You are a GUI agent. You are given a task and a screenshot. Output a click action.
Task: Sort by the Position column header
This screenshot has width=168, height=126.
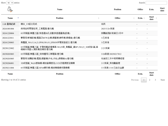60,18
